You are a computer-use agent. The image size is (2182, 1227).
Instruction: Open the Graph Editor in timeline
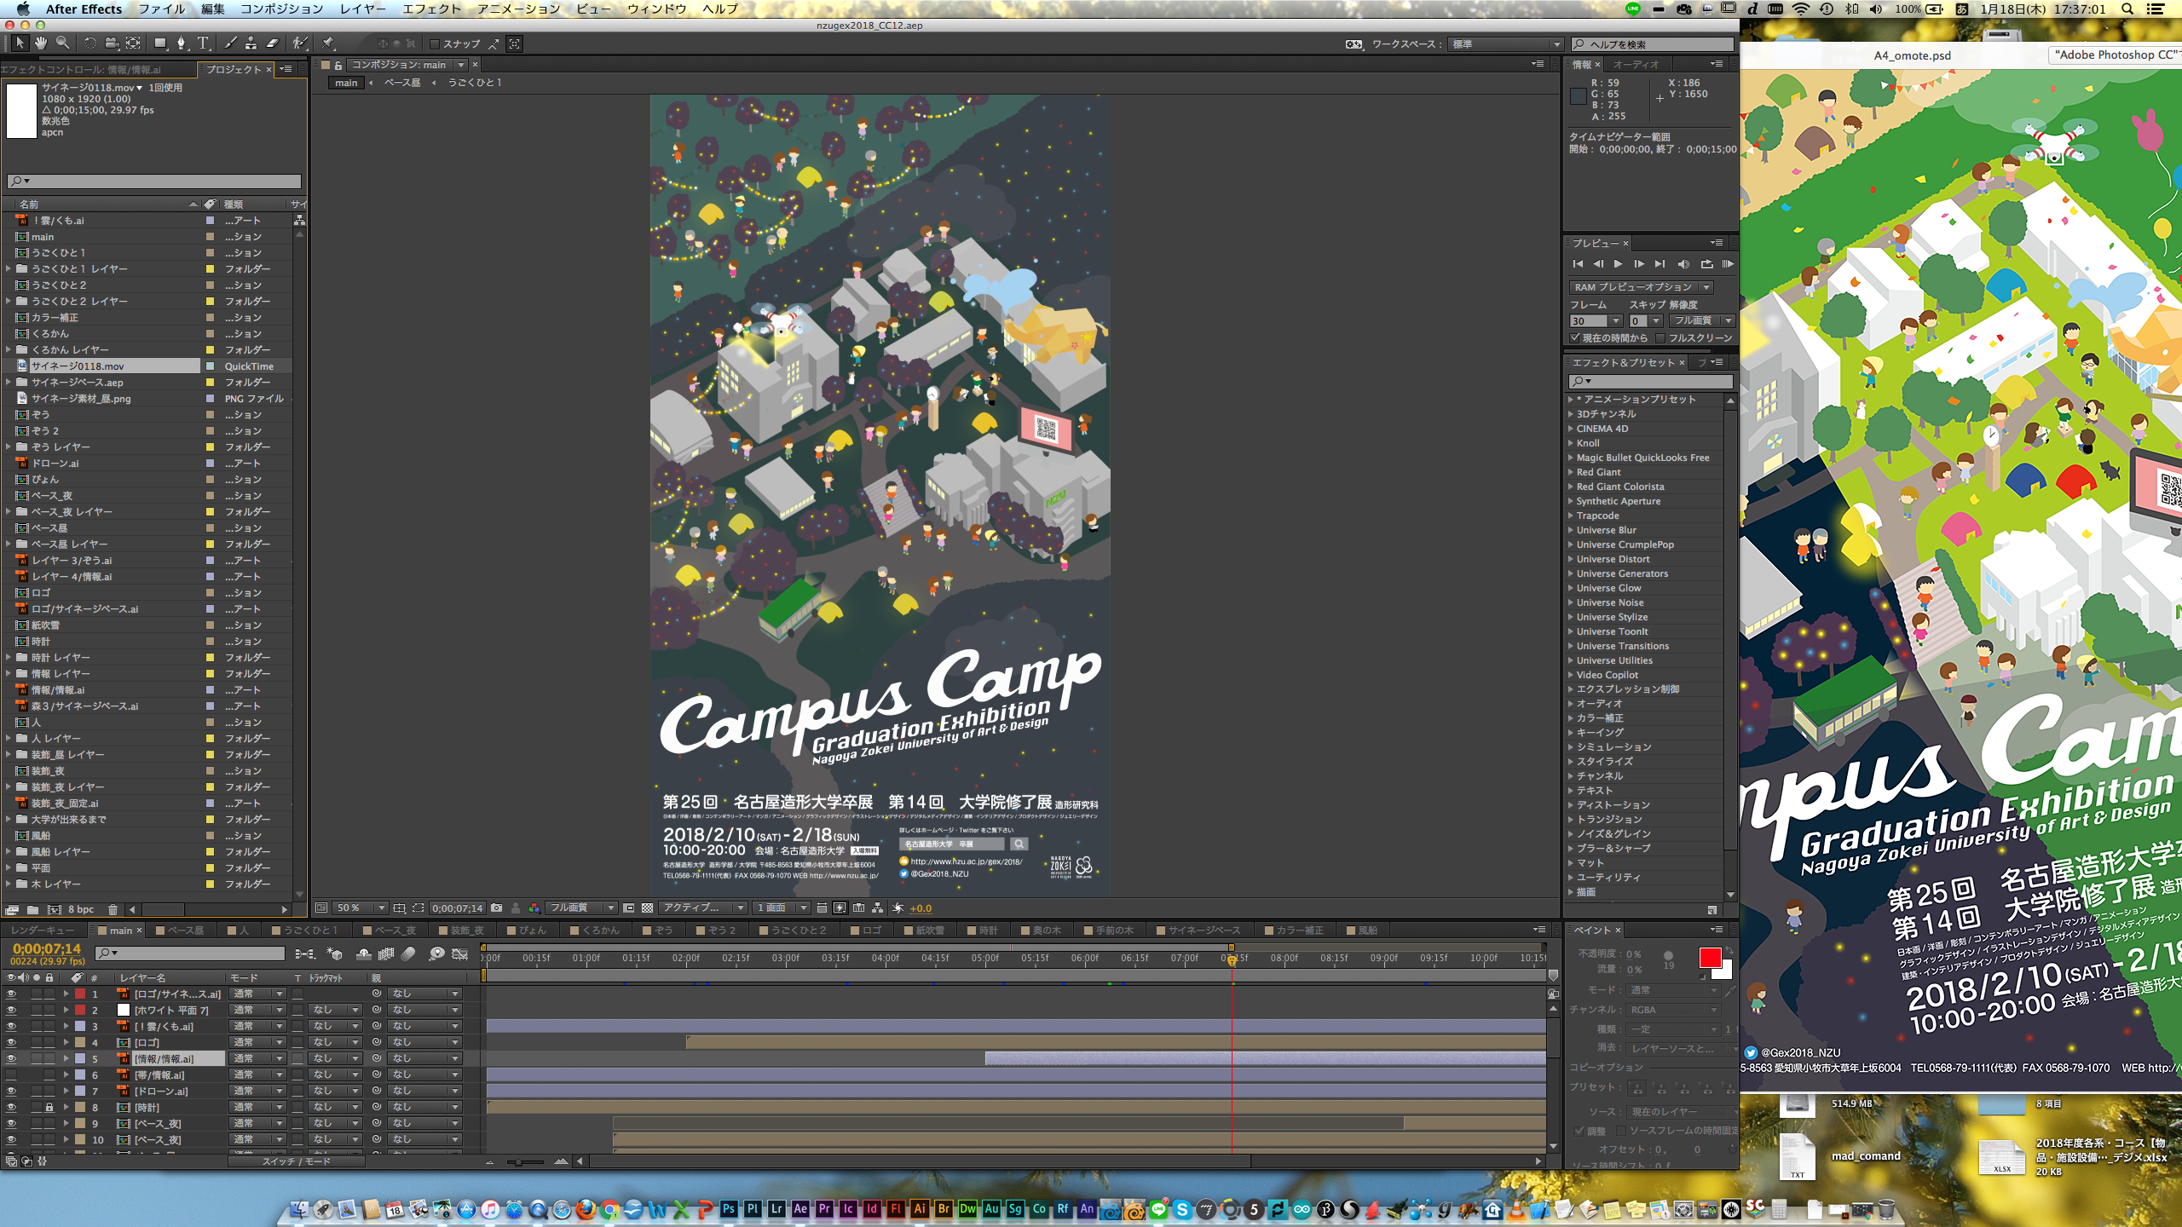tap(460, 954)
